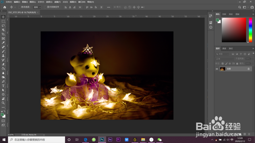255x143 pixels.
Task: Click the zoom percentage 16.67% field
Action: click(x=11, y=135)
